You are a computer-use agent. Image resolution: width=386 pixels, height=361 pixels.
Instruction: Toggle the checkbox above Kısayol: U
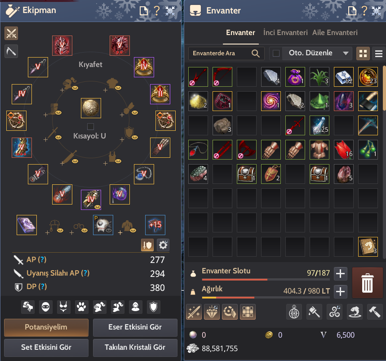[x=91, y=127]
